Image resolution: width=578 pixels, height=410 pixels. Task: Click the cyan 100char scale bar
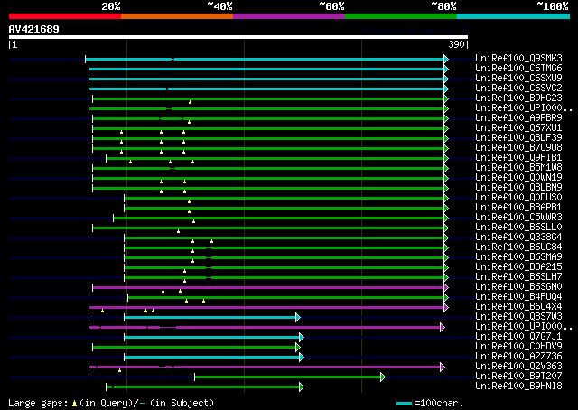tap(404, 404)
